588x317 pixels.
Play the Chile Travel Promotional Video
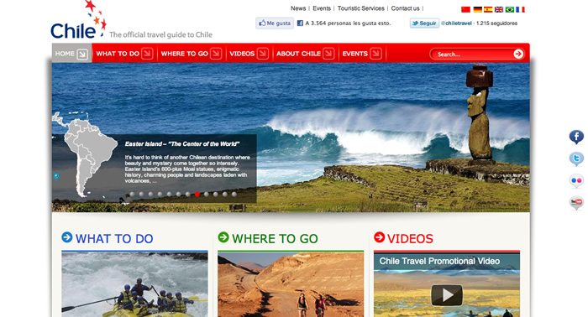[447, 295]
